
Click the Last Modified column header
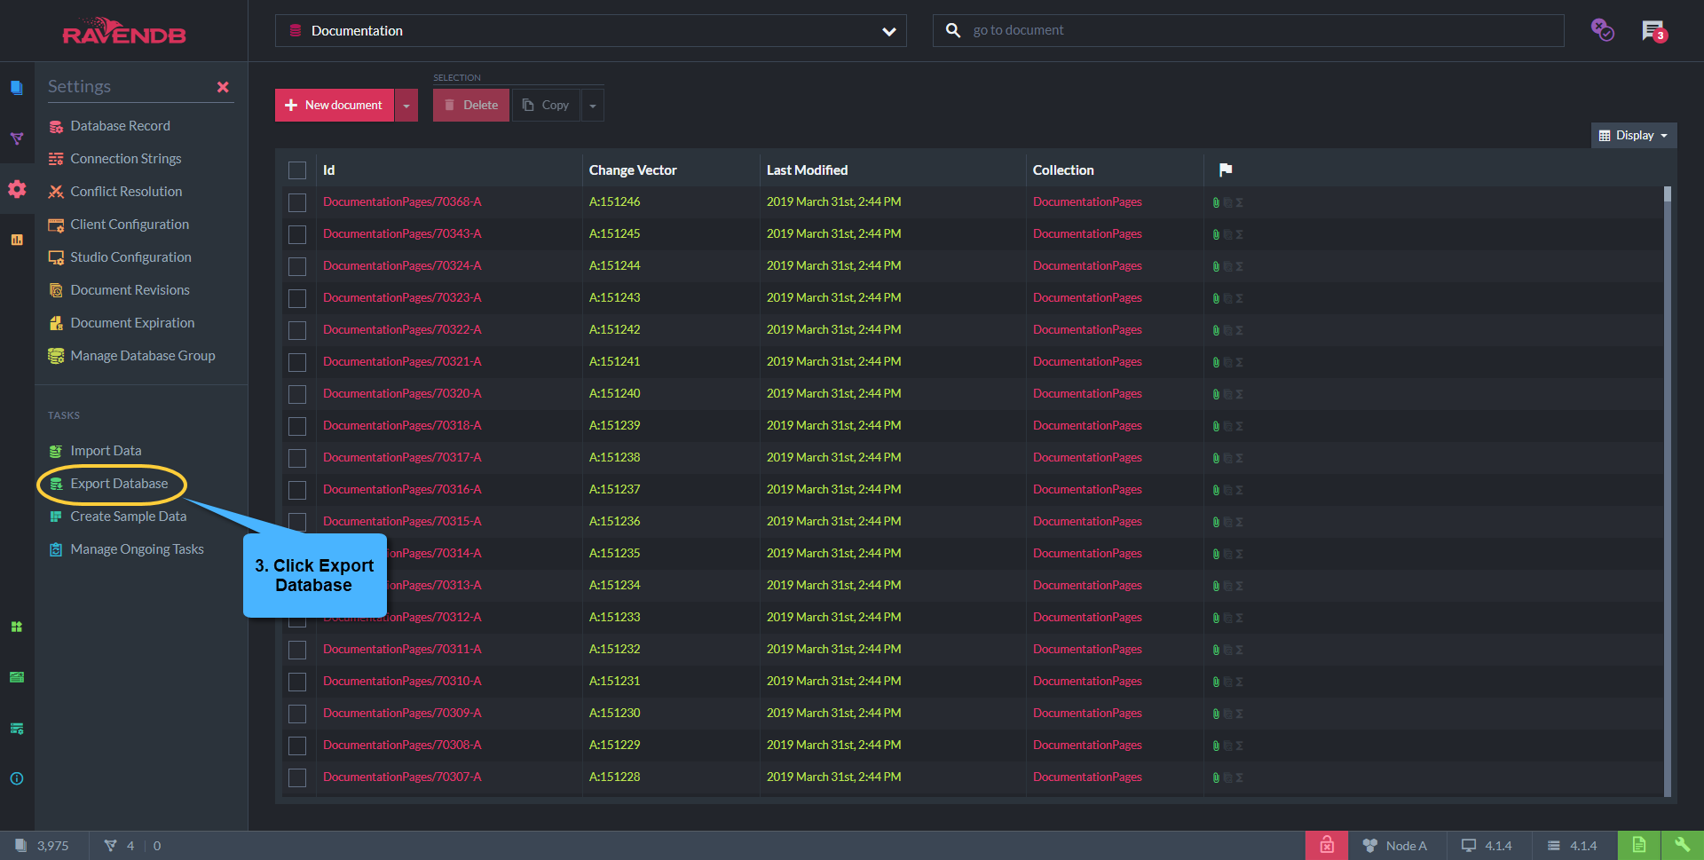[x=807, y=170]
